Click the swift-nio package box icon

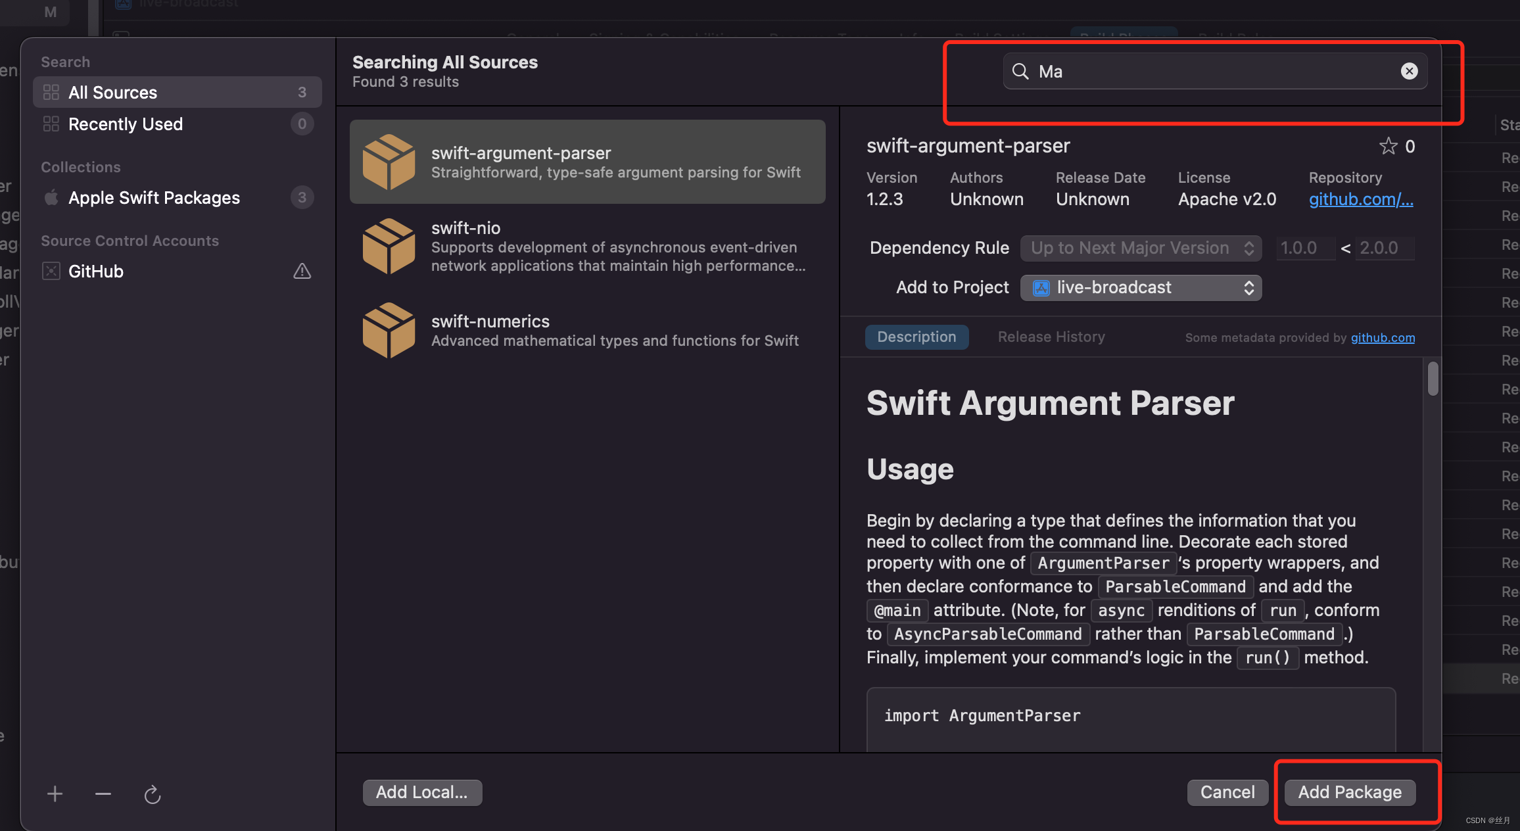pos(389,246)
